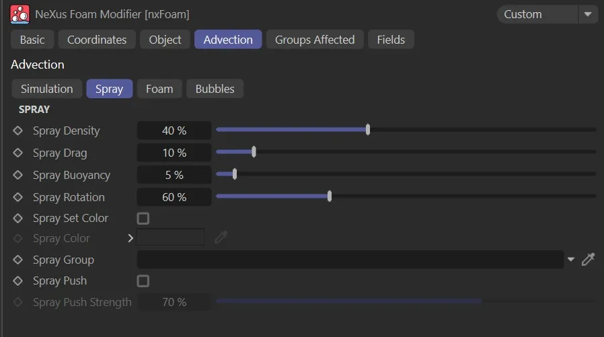
Task: Open the Custom preset dropdown arrow
Action: [588, 14]
